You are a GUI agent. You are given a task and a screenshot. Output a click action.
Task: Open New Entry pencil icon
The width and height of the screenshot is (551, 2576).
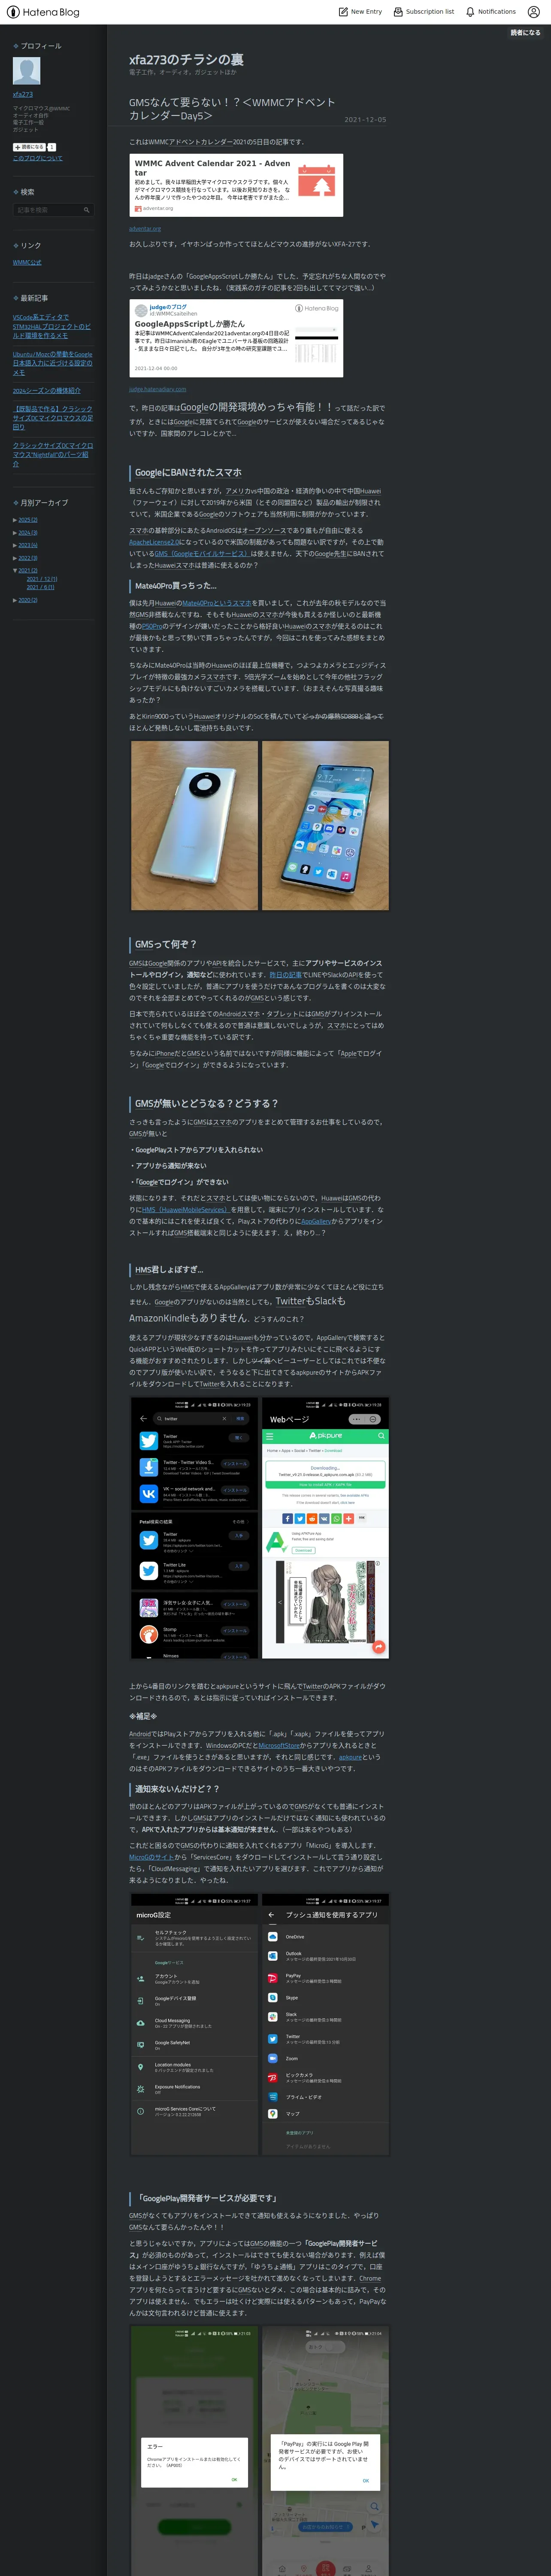(343, 12)
